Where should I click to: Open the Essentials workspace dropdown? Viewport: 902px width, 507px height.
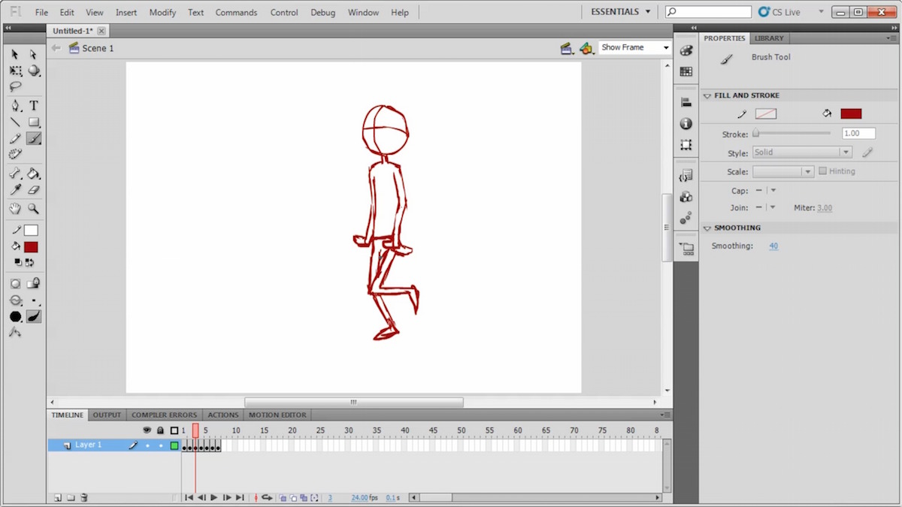[x=620, y=12]
